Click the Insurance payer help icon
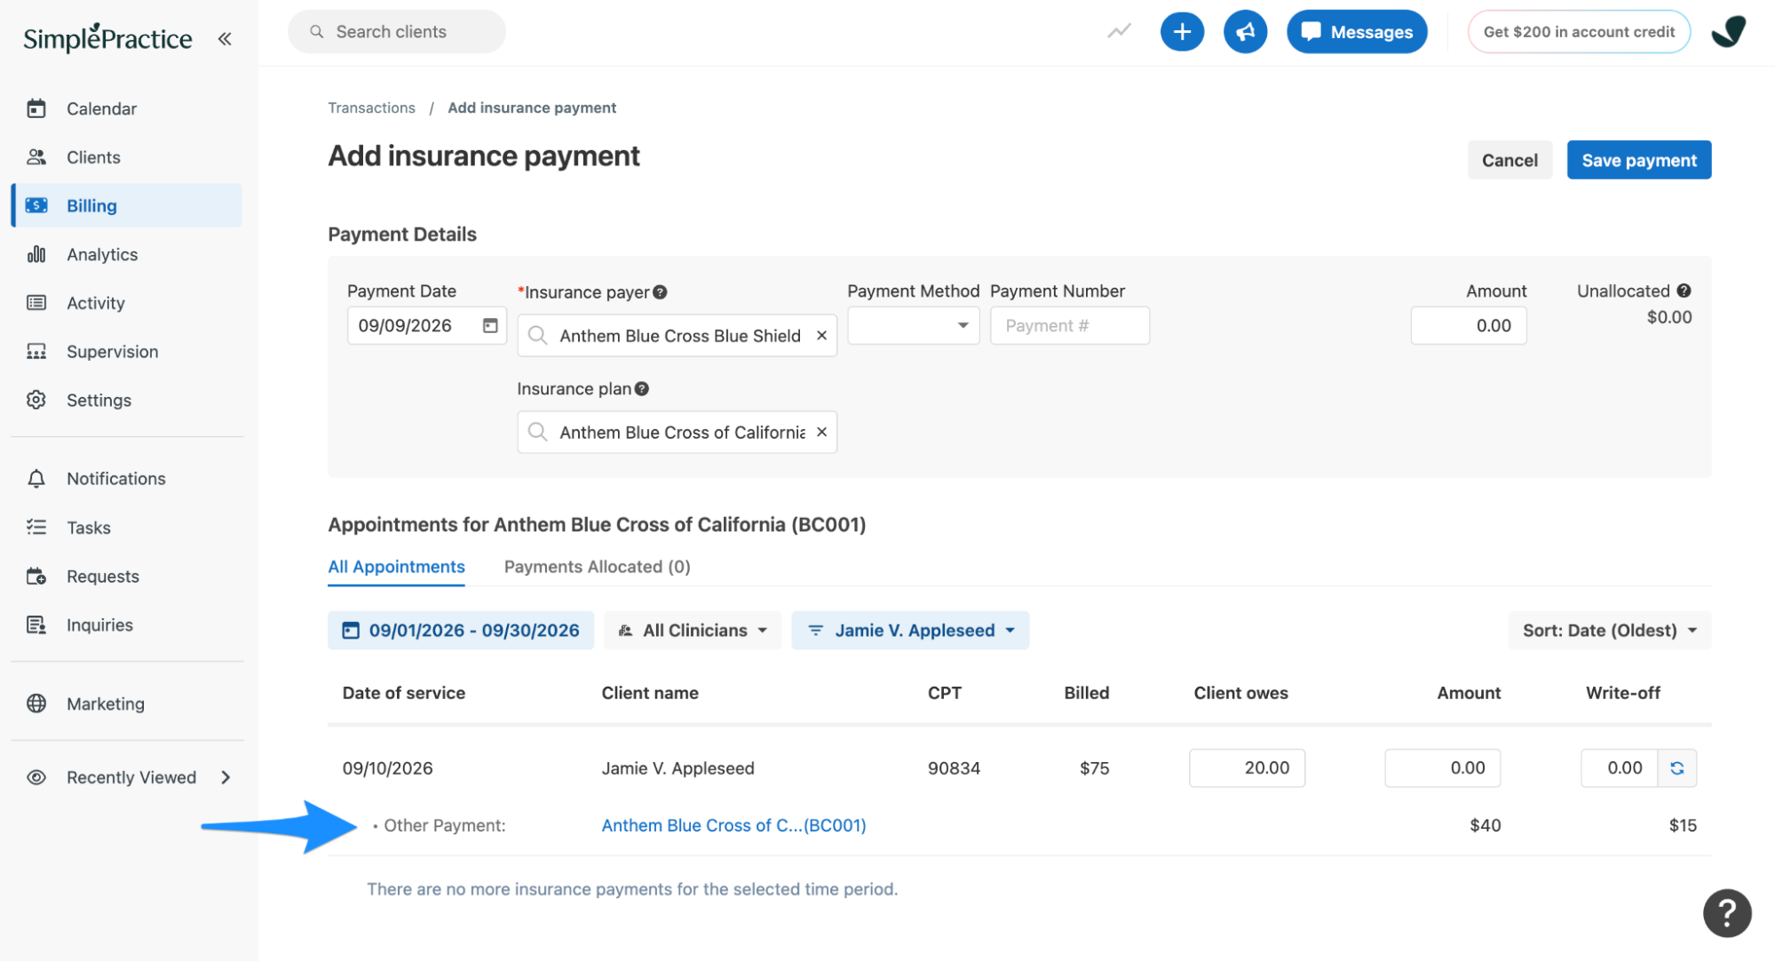Screen dimensions: 1775x962 pyautogui.click(x=660, y=292)
